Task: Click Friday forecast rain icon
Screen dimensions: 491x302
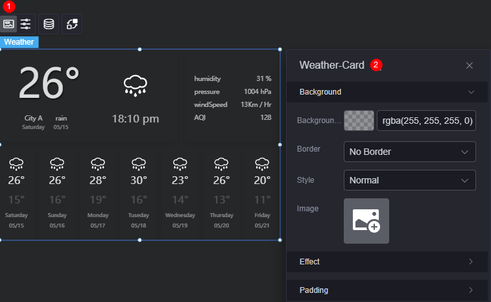Action: coord(262,164)
